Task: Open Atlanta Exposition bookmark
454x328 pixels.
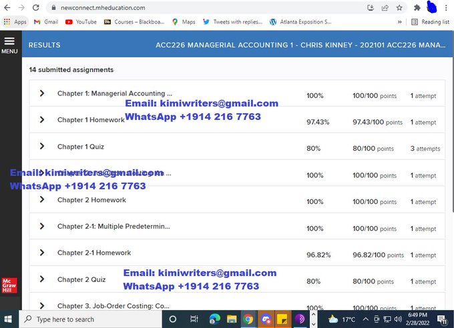Action: pyautogui.click(x=300, y=22)
